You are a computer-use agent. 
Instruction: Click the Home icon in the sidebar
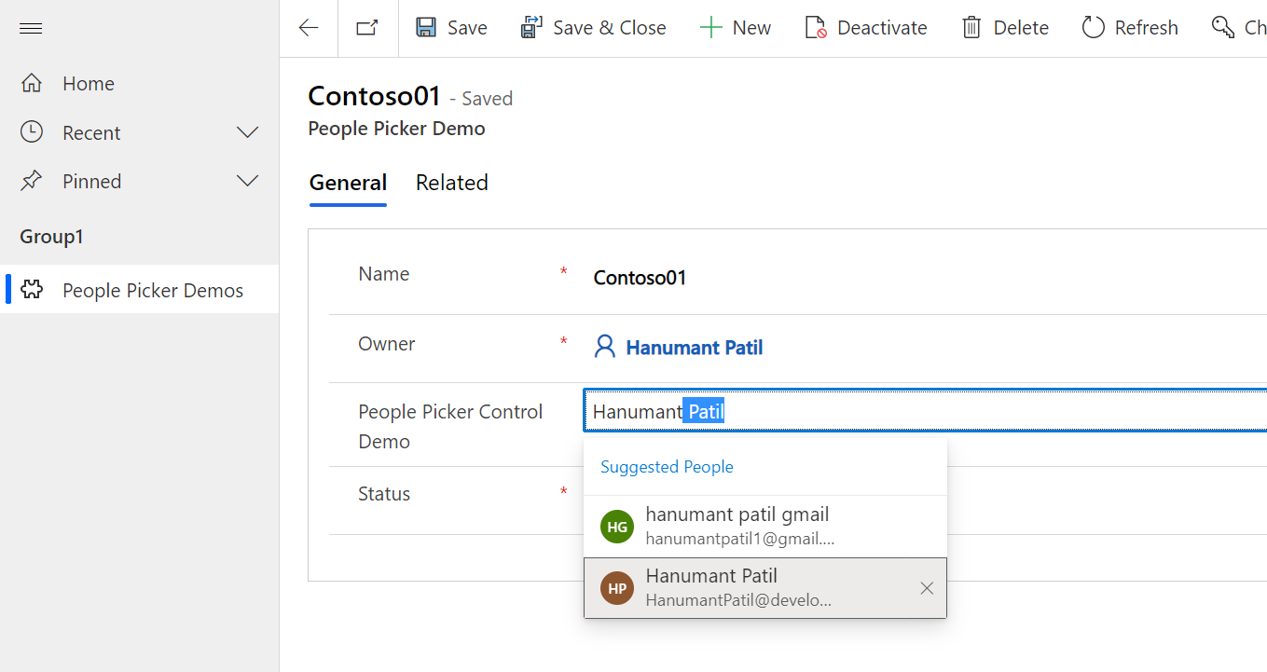(31, 83)
